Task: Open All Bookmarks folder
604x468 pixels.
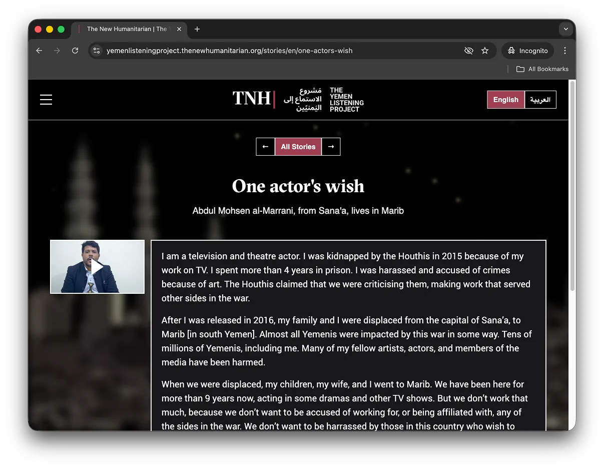Action: tap(542, 69)
